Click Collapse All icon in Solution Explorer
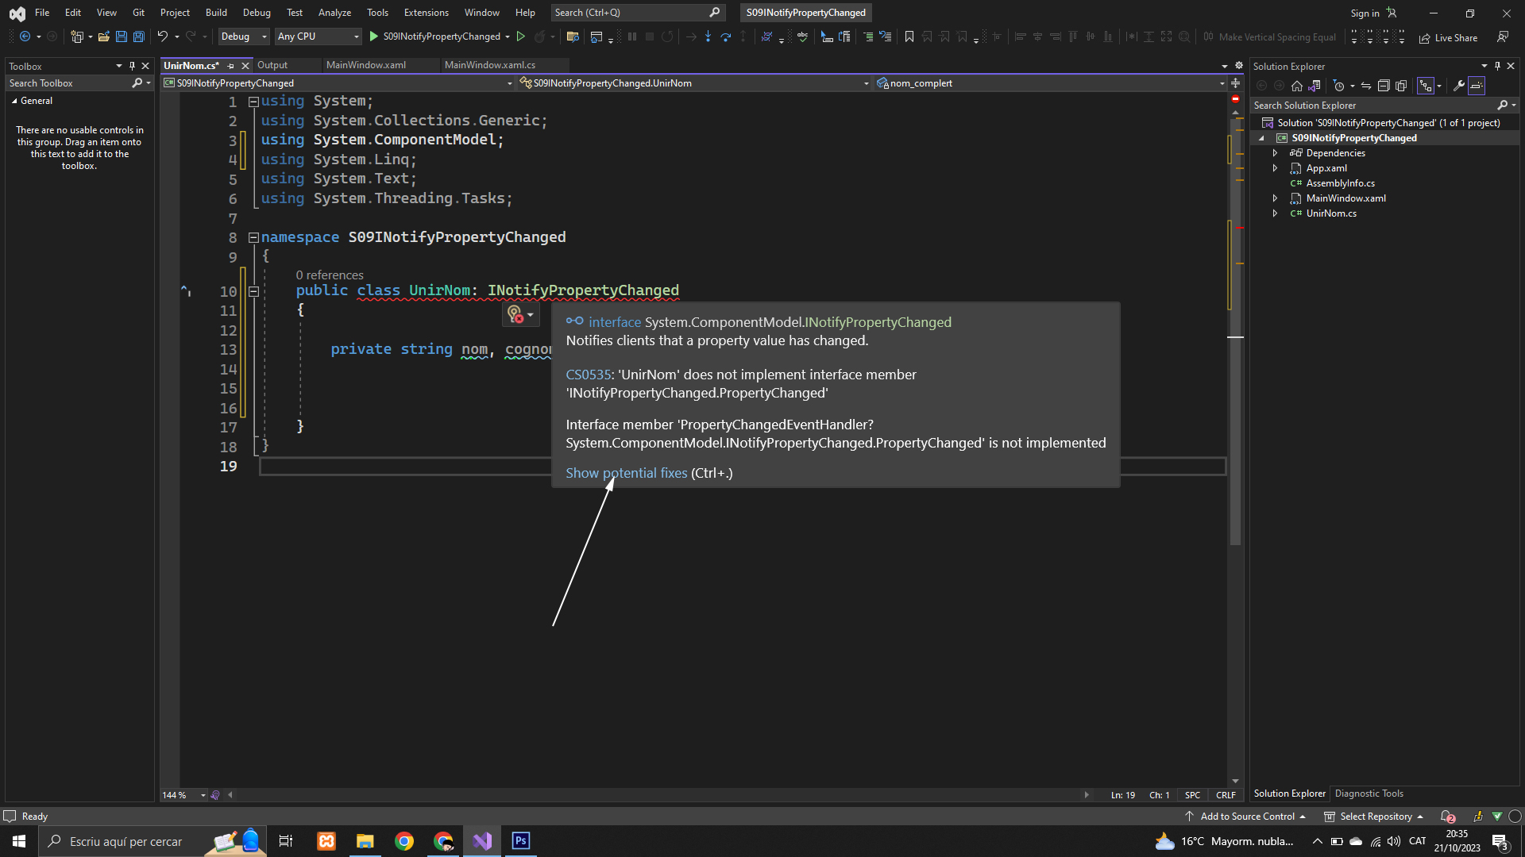 [x=1383, y=86]
